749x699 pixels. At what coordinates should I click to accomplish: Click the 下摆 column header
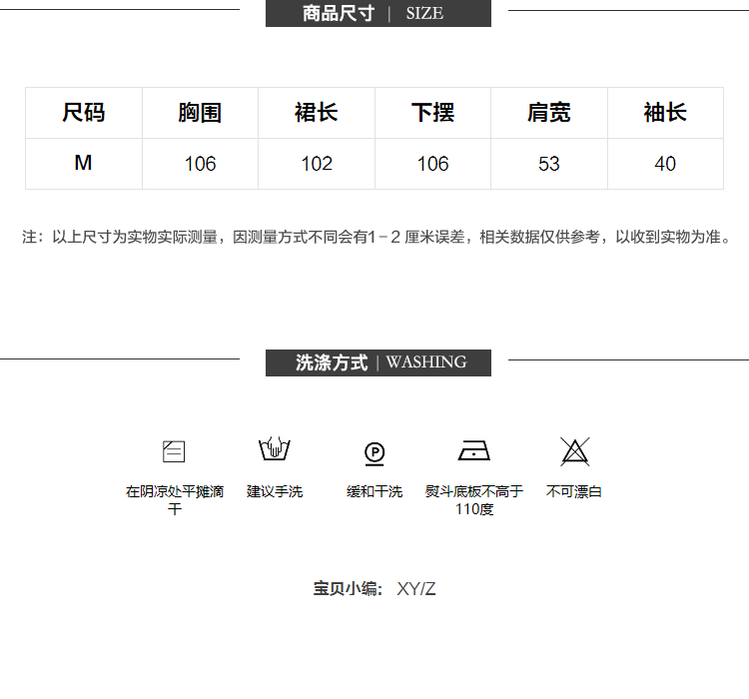click(432, 113)
